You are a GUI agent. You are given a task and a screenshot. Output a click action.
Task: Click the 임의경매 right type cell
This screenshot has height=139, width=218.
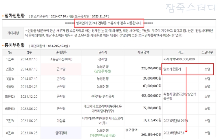61,133
